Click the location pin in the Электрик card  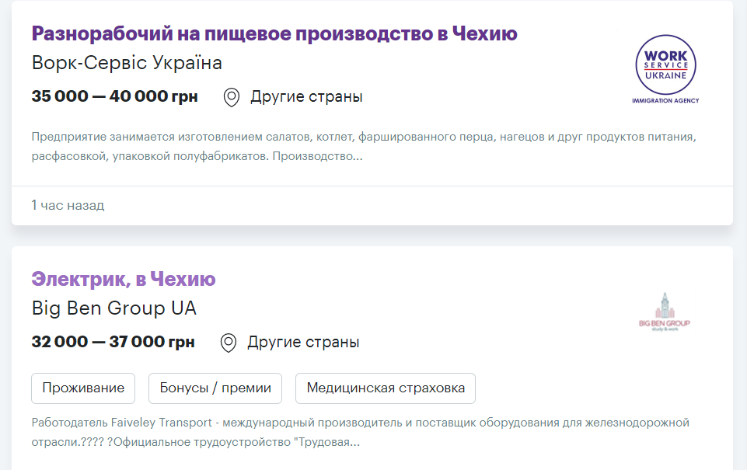click(x=228, y=343)
